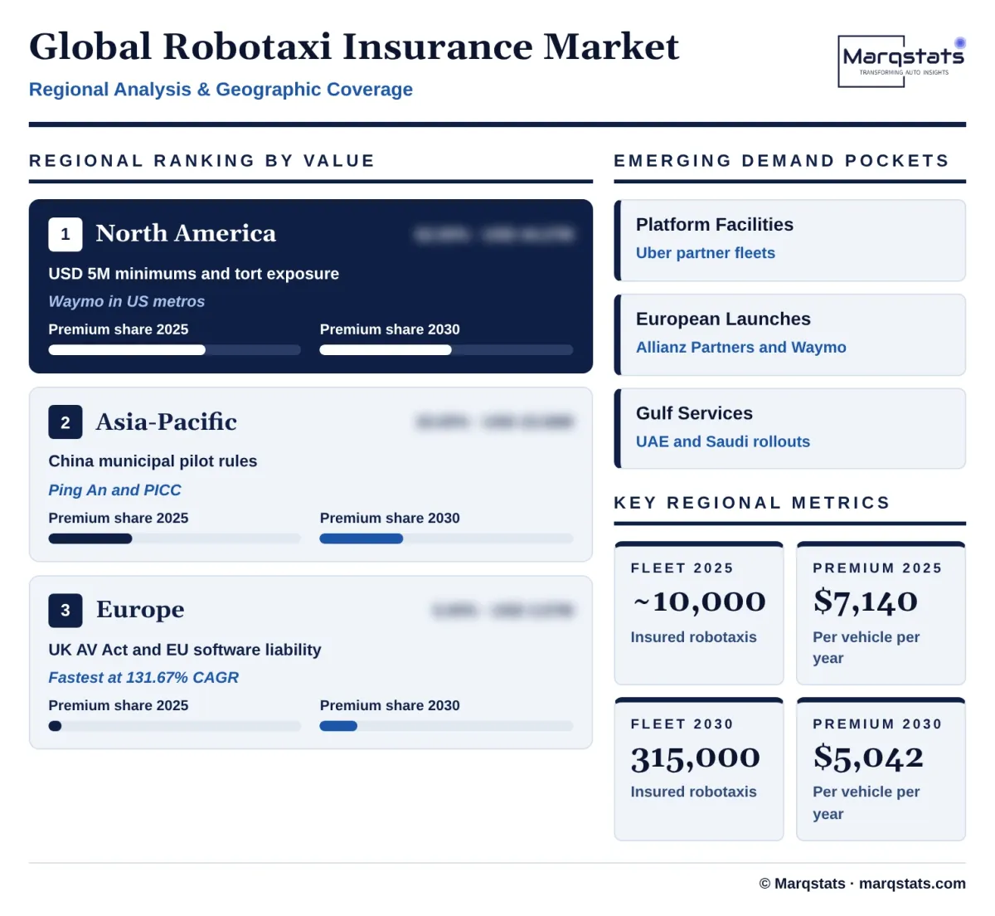Click the Asia-Pacific heading

(x=167, y=421)
